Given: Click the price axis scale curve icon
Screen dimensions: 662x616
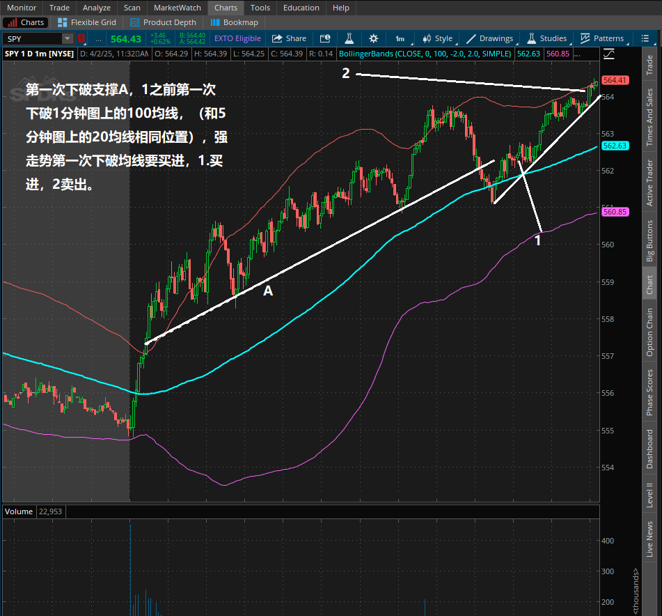Looking at the screenshot, I should click(609, 54).
